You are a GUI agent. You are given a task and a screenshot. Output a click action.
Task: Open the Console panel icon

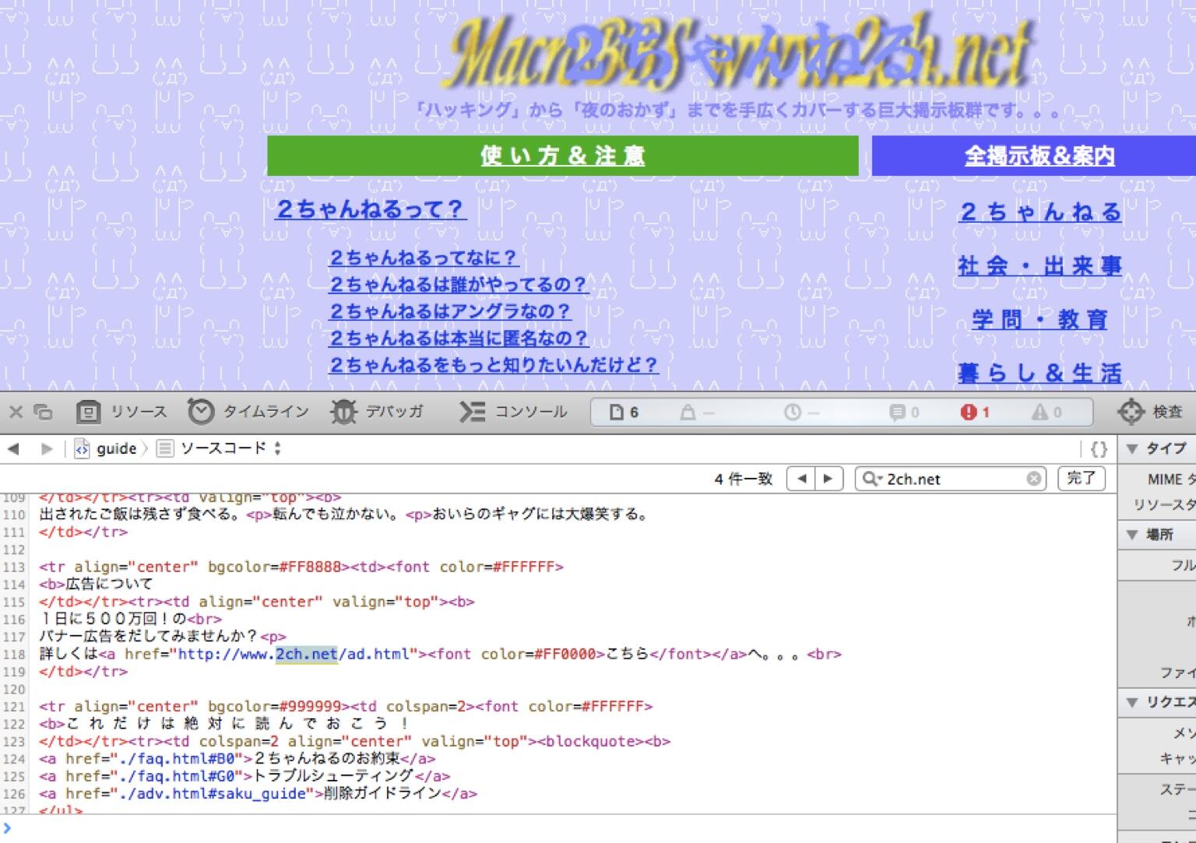[472, 412]
